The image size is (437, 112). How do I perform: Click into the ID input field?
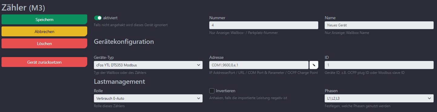click(379, 65)
